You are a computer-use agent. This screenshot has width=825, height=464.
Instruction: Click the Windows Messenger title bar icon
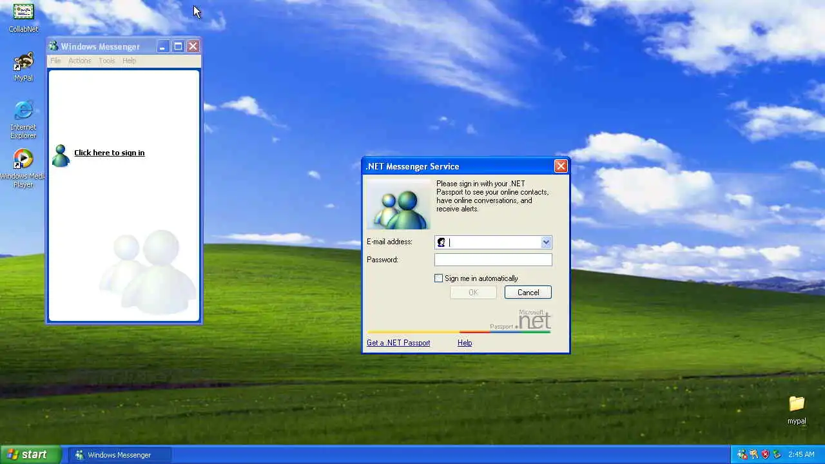[x=53, y=46]
